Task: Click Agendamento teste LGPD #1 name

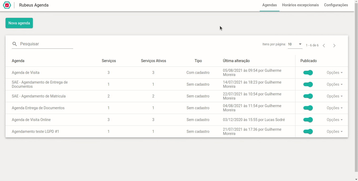Action: pos(35,131)
